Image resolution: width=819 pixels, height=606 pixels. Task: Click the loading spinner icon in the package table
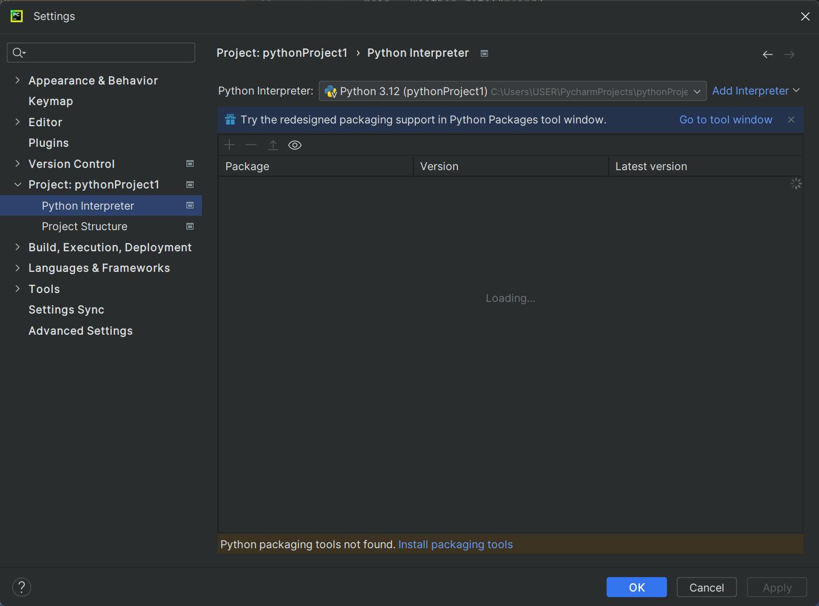click(796, 183)
